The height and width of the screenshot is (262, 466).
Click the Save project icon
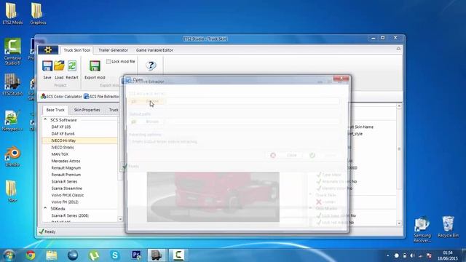coord(47,66)
